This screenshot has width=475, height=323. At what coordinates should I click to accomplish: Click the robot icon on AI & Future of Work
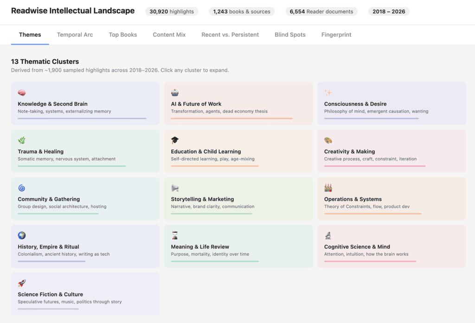(x=175, y=93)
